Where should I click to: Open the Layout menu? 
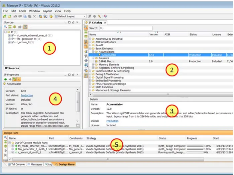coord(47,11)
